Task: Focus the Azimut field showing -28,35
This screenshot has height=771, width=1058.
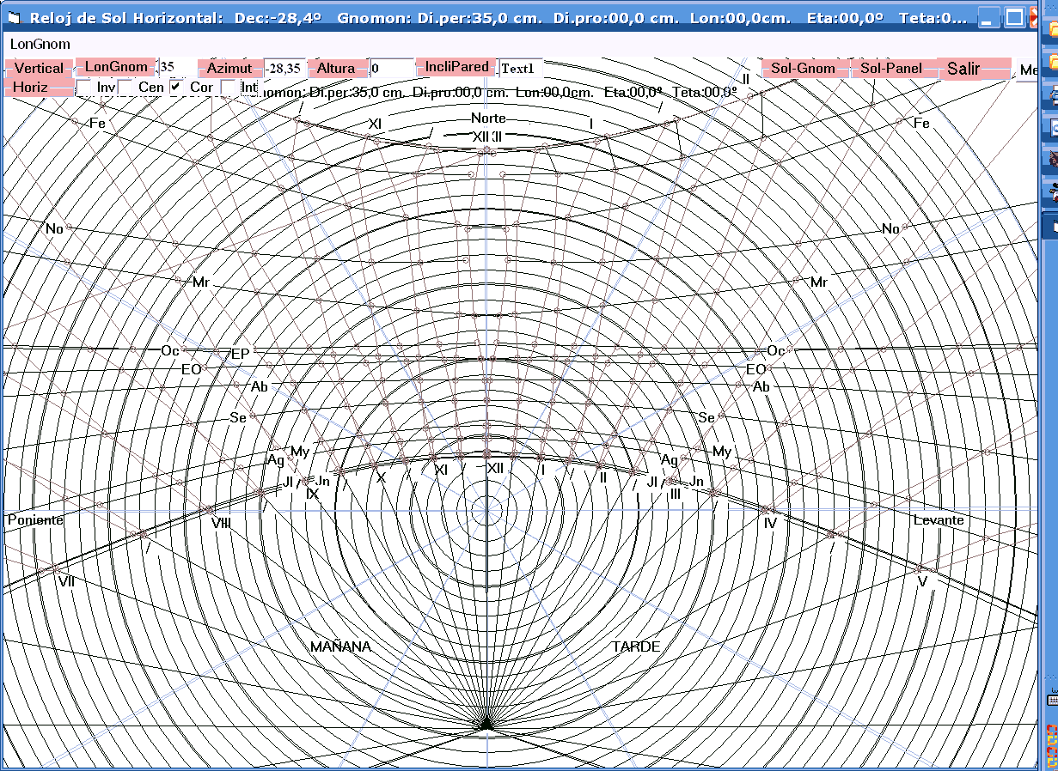Action: pyautogui.click(x=284, y=69)
